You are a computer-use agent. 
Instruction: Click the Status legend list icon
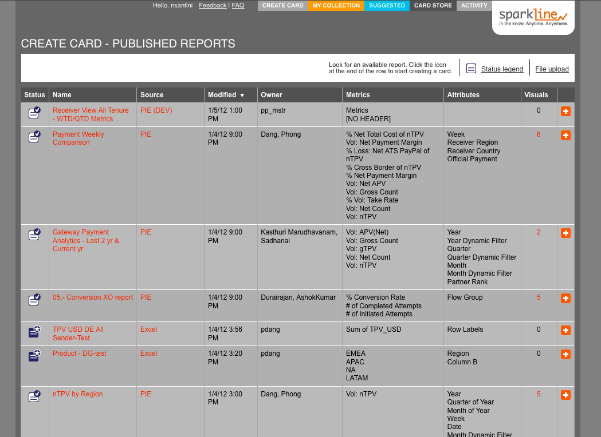tap(471, 69)
